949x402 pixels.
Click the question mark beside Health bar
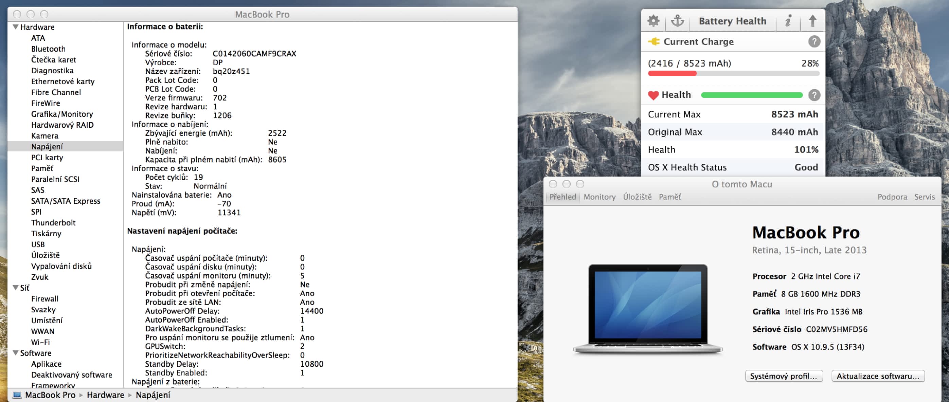pyautogui.click(x=814, y=95)
